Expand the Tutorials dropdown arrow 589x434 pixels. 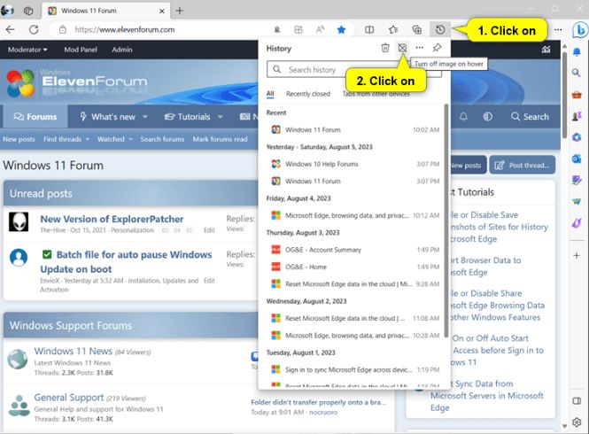click(x=221, y=117)
